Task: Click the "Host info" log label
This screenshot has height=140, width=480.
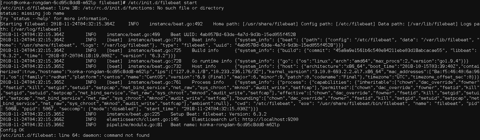Action: click(x=204, y=66)
